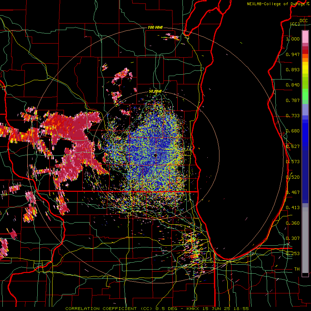Click the pink top segment of color bar

pyautogui.click(x=305, y=37)
